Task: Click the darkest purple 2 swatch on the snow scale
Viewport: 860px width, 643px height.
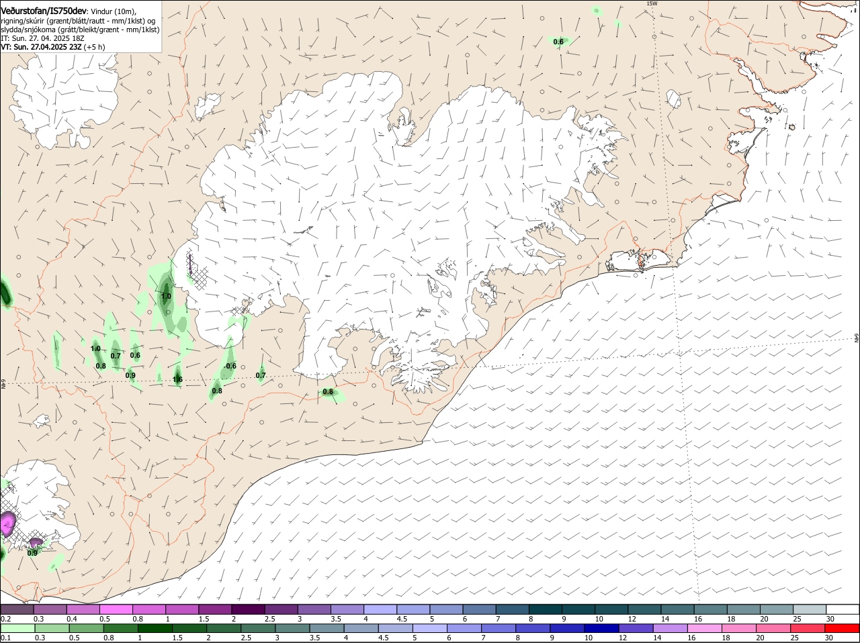Action: coord(248,609)
